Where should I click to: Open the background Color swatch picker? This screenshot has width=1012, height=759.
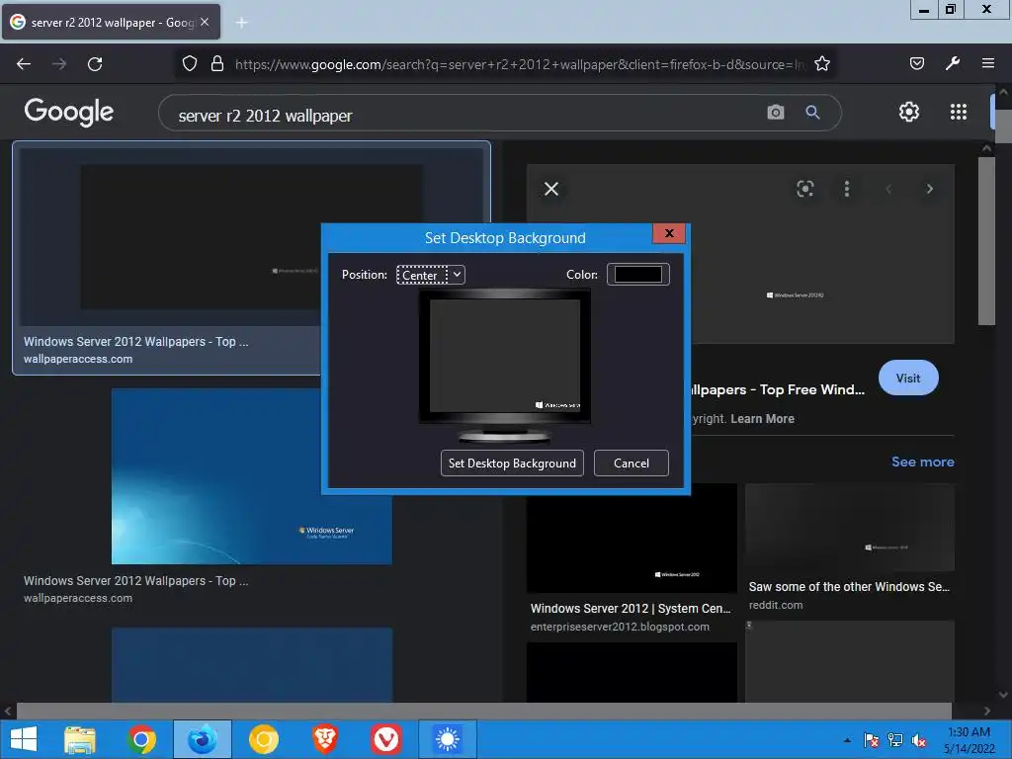coord(637,275)
